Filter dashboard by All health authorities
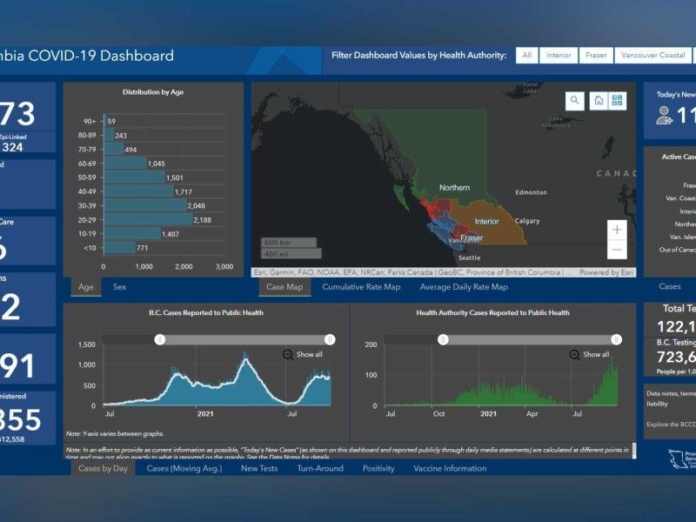This screenshot has width=696, height=522. coord(526,56)
